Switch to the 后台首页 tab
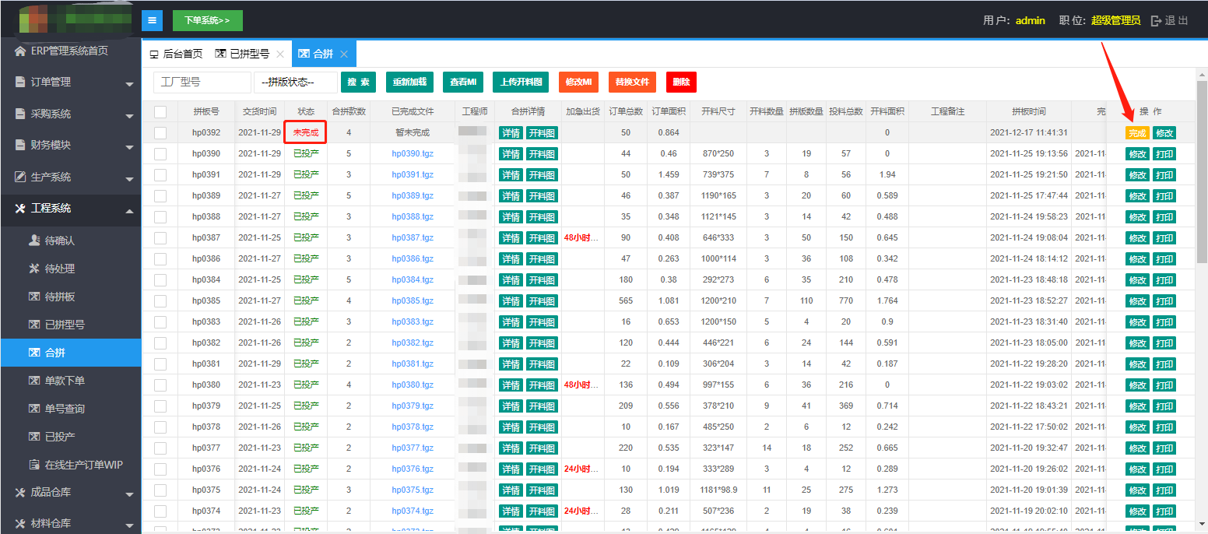1208x534 pixels. tap(176, 54)
